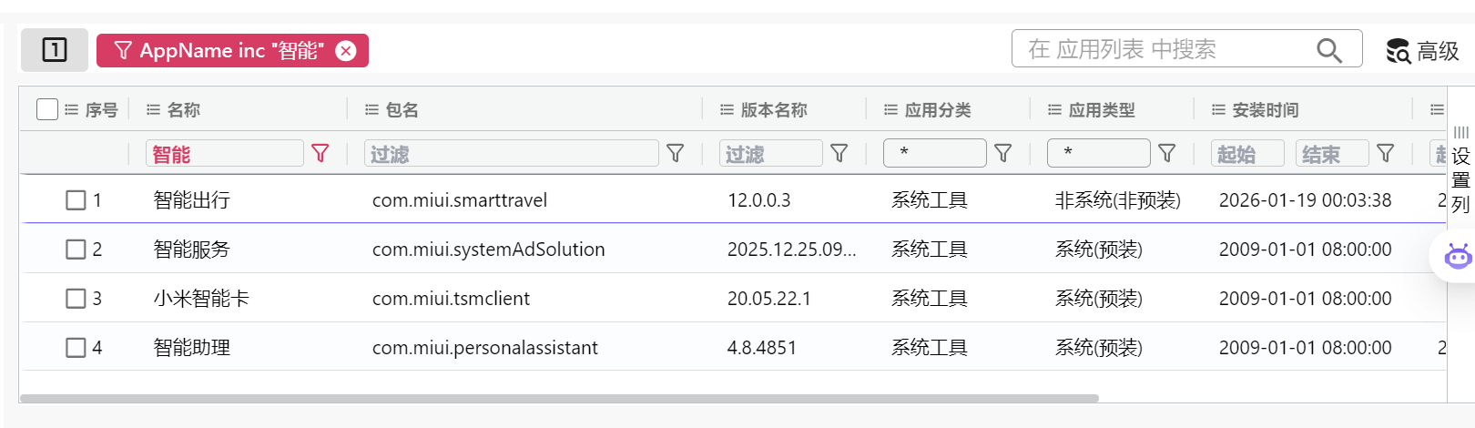Open 高级 advanced search
The height and width of the screenshot is (428, 1475).
click(1423, 51)
